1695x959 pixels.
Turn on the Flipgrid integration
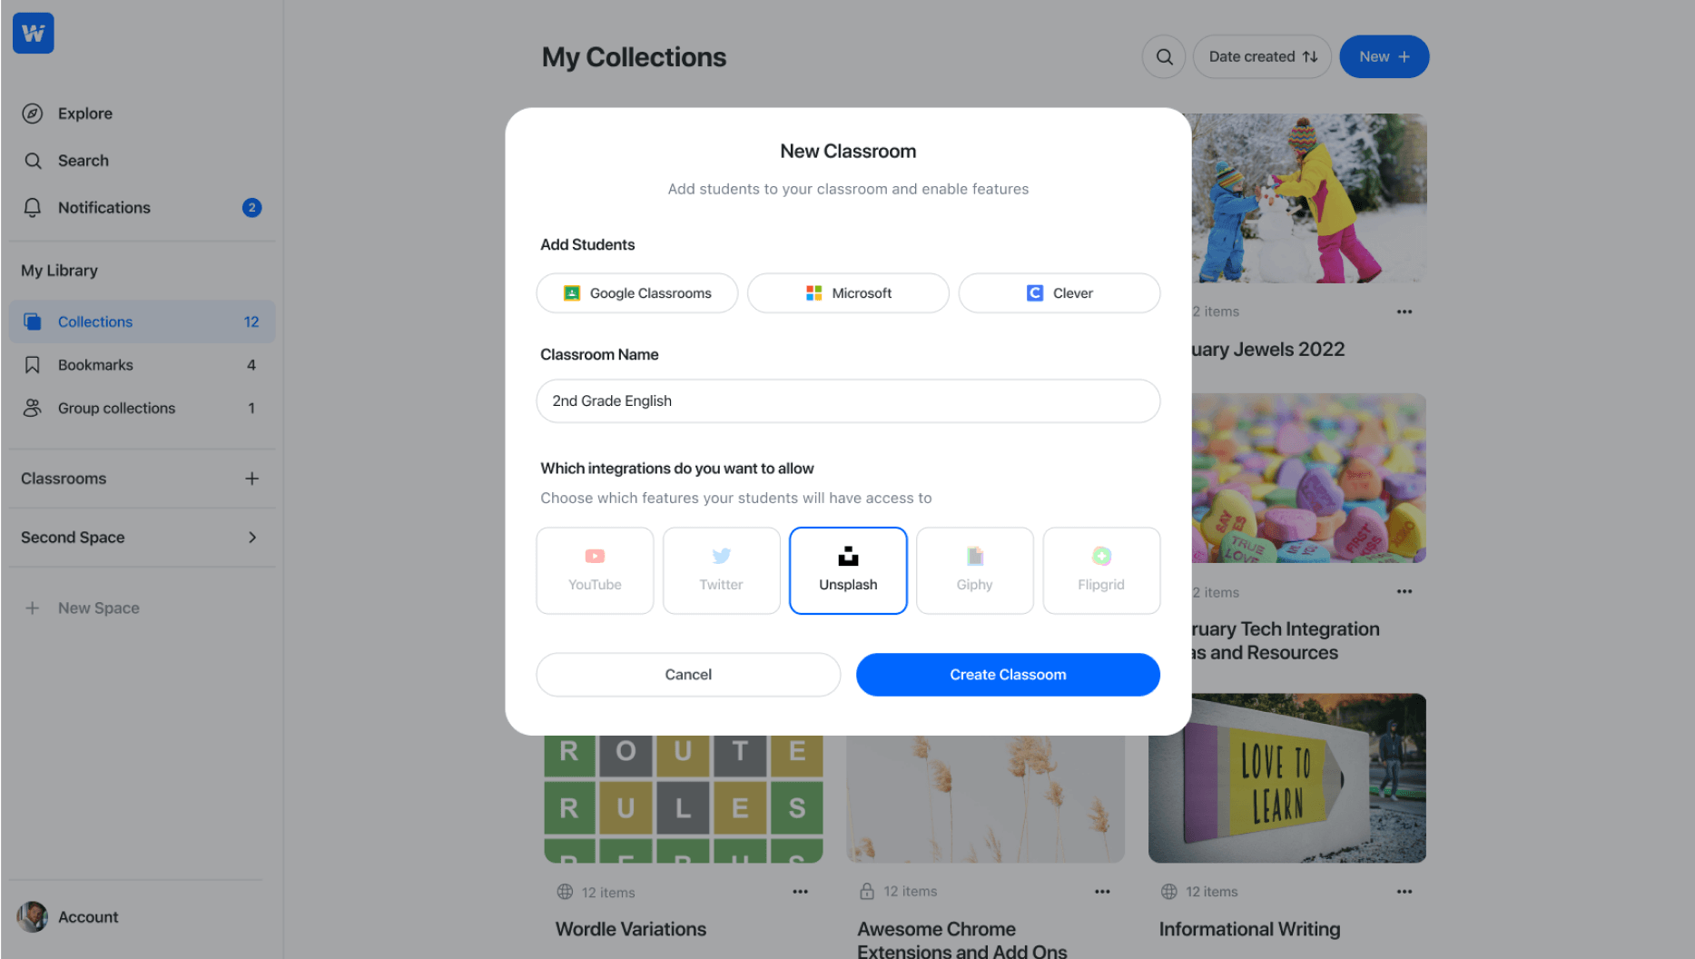1101,570
